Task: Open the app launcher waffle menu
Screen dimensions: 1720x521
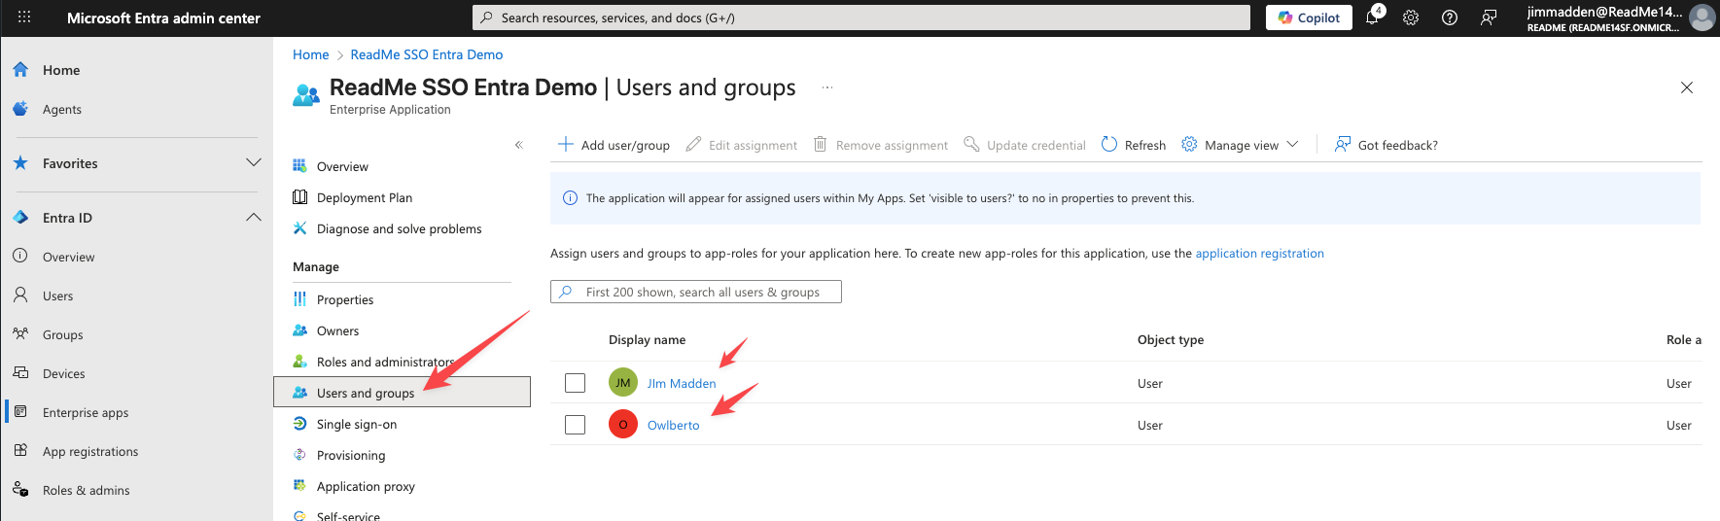Action: click(24, 17)
